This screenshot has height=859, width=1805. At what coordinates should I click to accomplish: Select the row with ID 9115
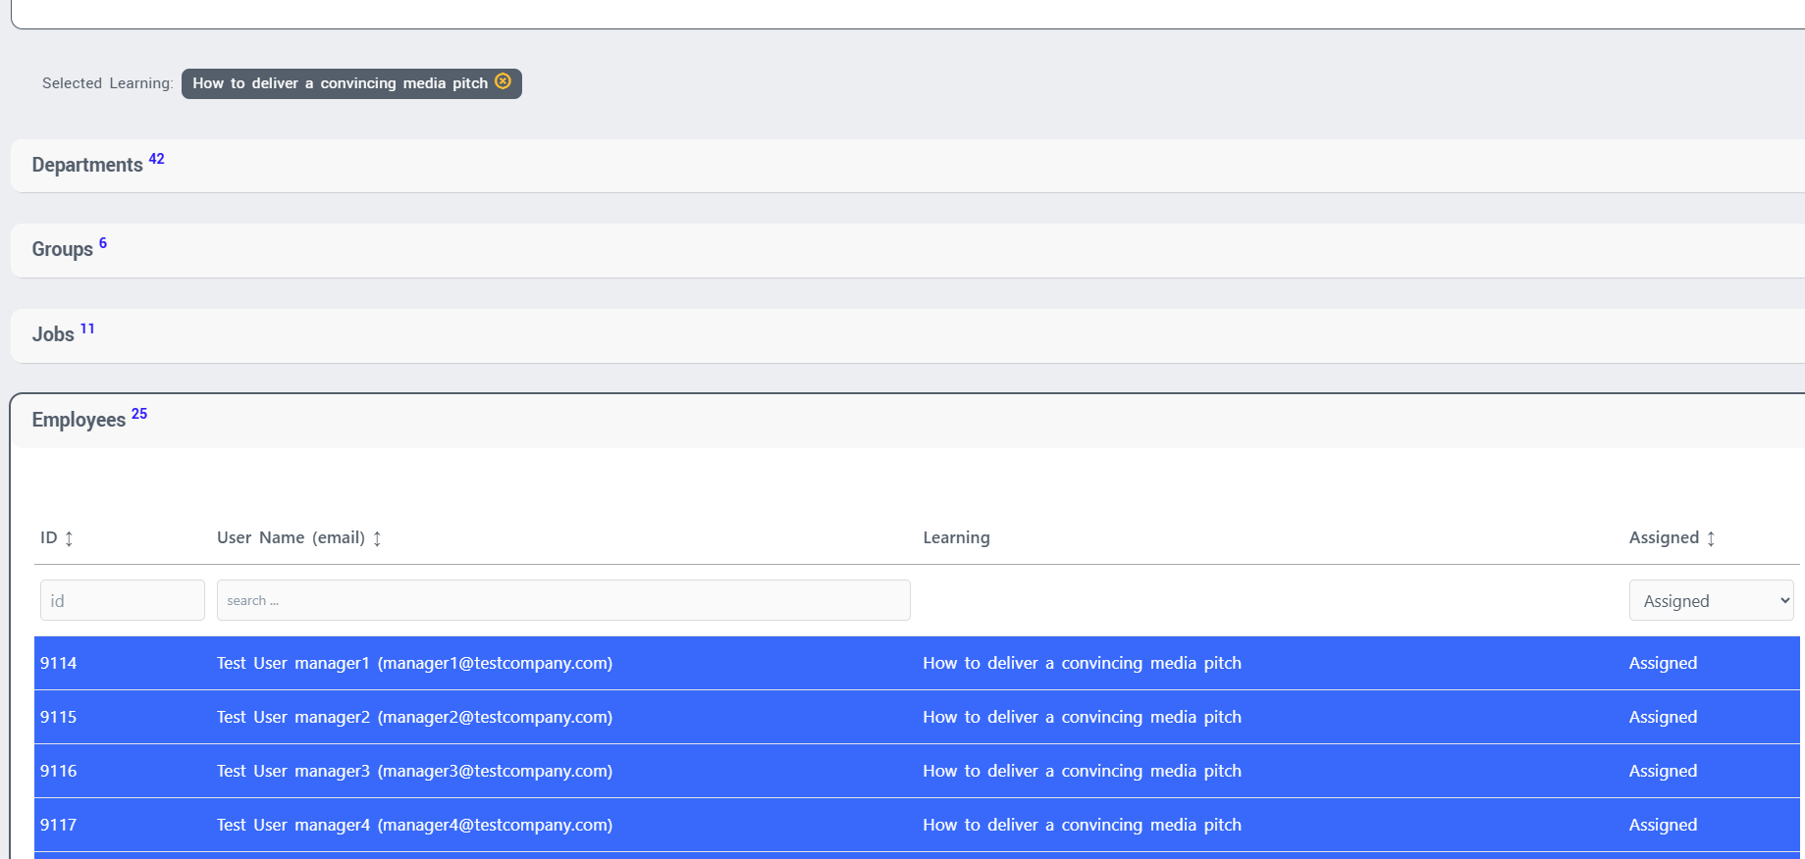(917, 717)
